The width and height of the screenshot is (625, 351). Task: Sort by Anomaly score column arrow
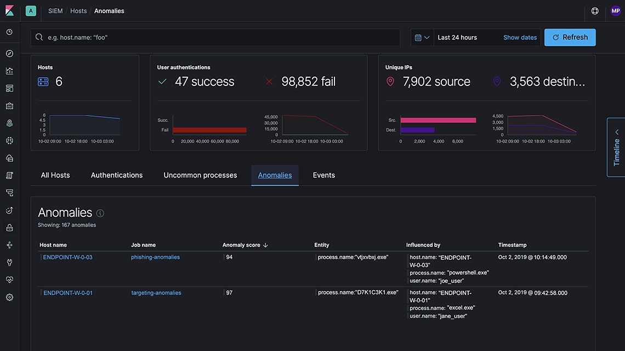click(265, 245)
